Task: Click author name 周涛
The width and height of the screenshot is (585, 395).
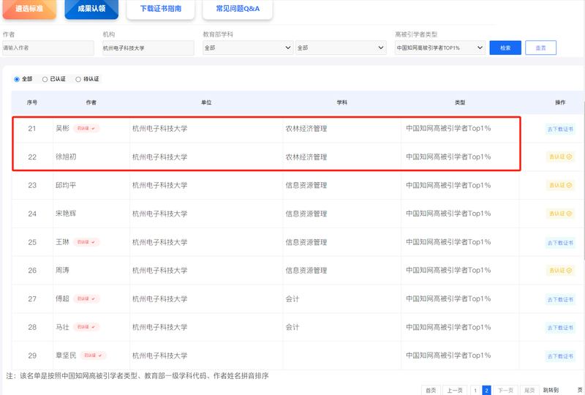Action: tap(62, 271)
